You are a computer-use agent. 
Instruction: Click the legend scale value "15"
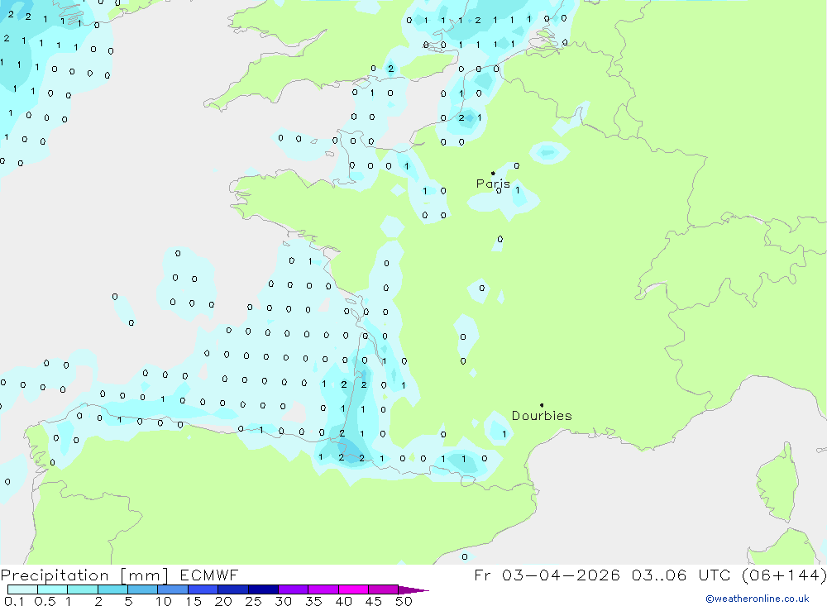[x=194, y=601]
